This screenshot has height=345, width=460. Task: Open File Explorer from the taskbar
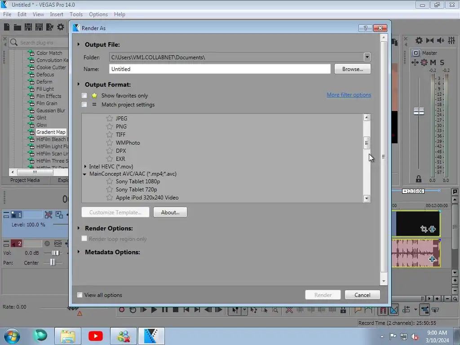point(68,336)
